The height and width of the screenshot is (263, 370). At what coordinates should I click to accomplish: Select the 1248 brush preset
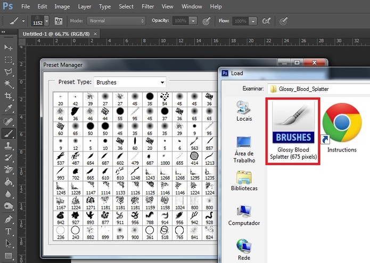click(x=135, y=174)
